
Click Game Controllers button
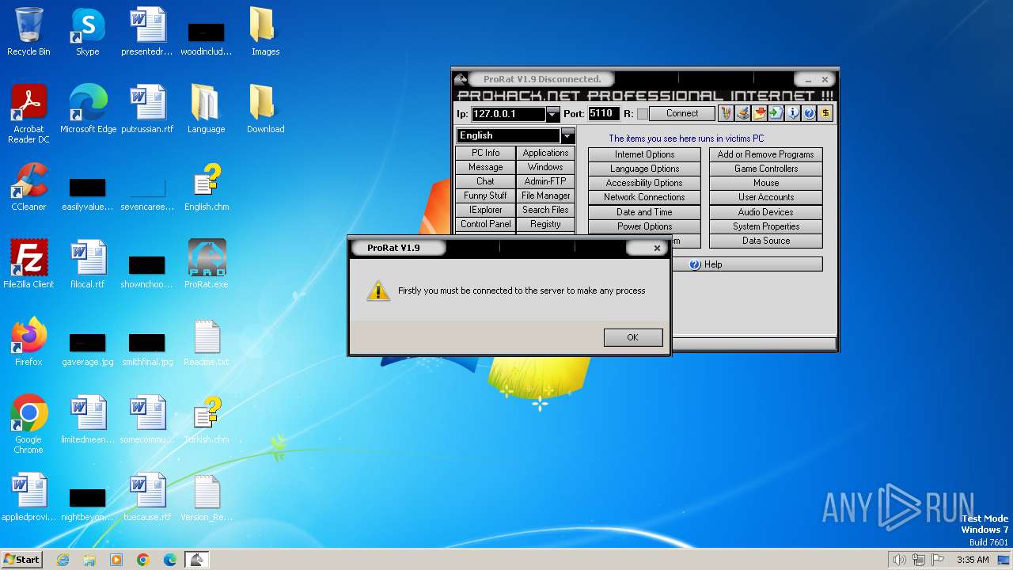click(x=765, y=169)
